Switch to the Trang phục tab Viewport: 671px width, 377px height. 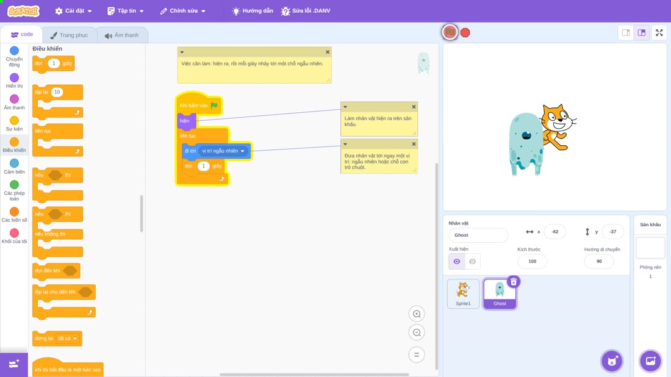coord(69,35)
